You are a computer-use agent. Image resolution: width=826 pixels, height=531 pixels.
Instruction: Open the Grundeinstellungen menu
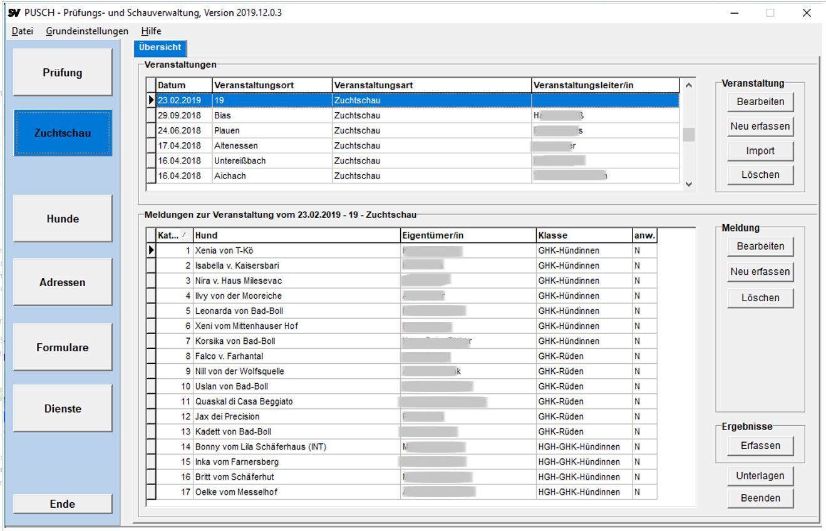point(87,31)
